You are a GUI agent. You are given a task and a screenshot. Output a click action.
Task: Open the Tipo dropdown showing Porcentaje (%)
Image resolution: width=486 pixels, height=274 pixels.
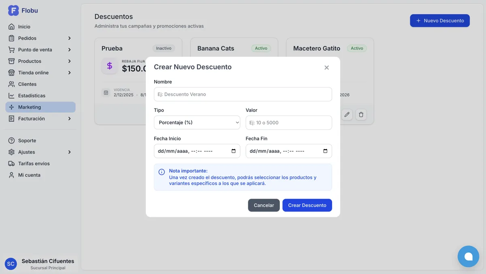click(x=197, y=122)
